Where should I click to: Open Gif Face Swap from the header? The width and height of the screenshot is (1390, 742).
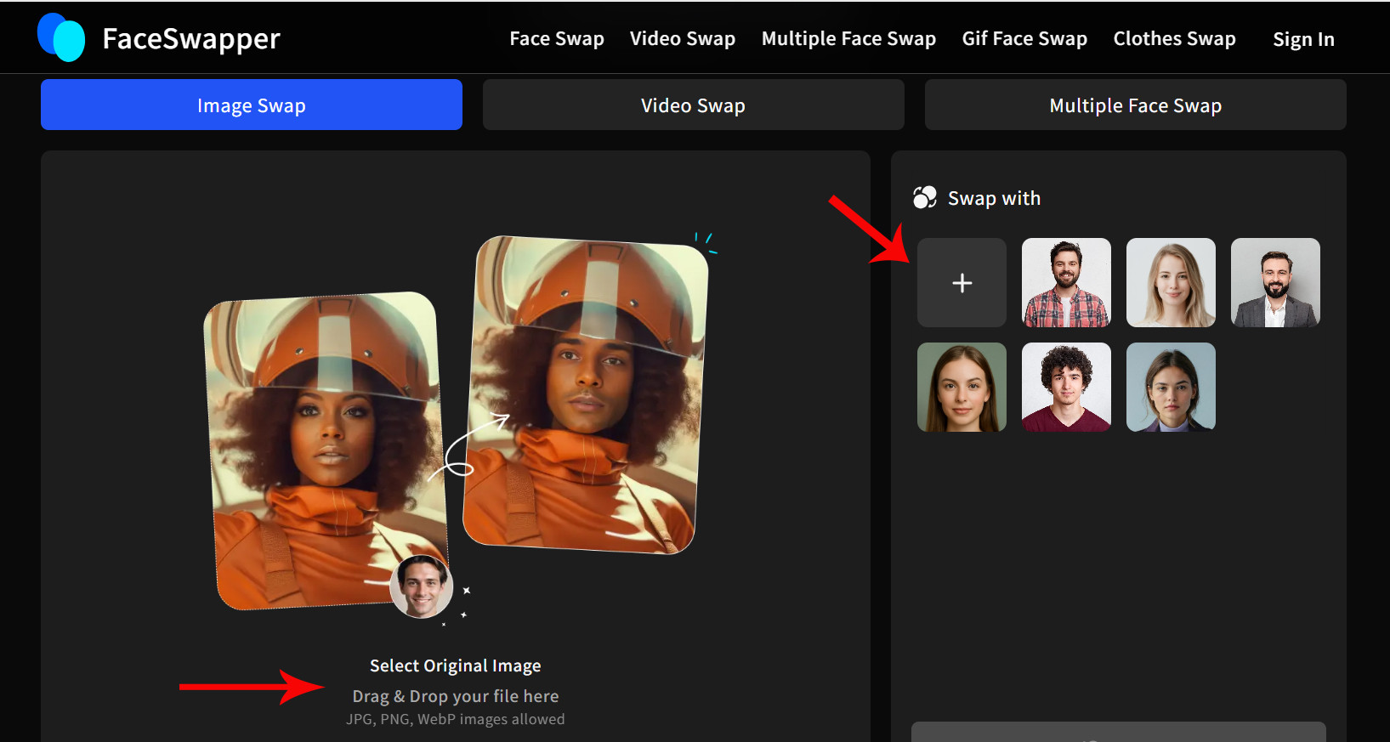pyautogui.click(x=1024, y=39)
